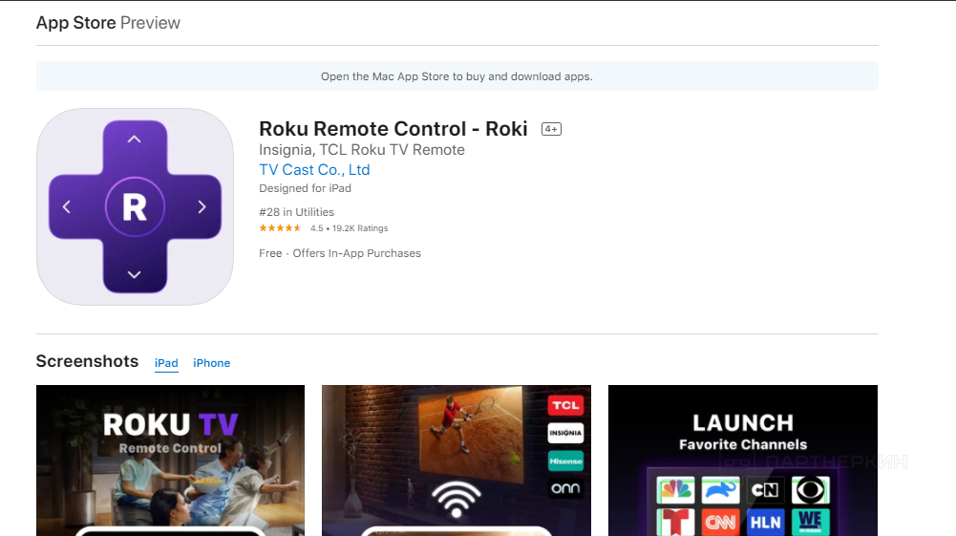Click the NBC peacock channel icon
The image size is (956, 536).
point(675,489)
